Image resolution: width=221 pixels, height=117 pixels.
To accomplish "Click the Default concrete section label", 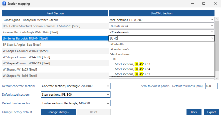I will pos(18,86).
